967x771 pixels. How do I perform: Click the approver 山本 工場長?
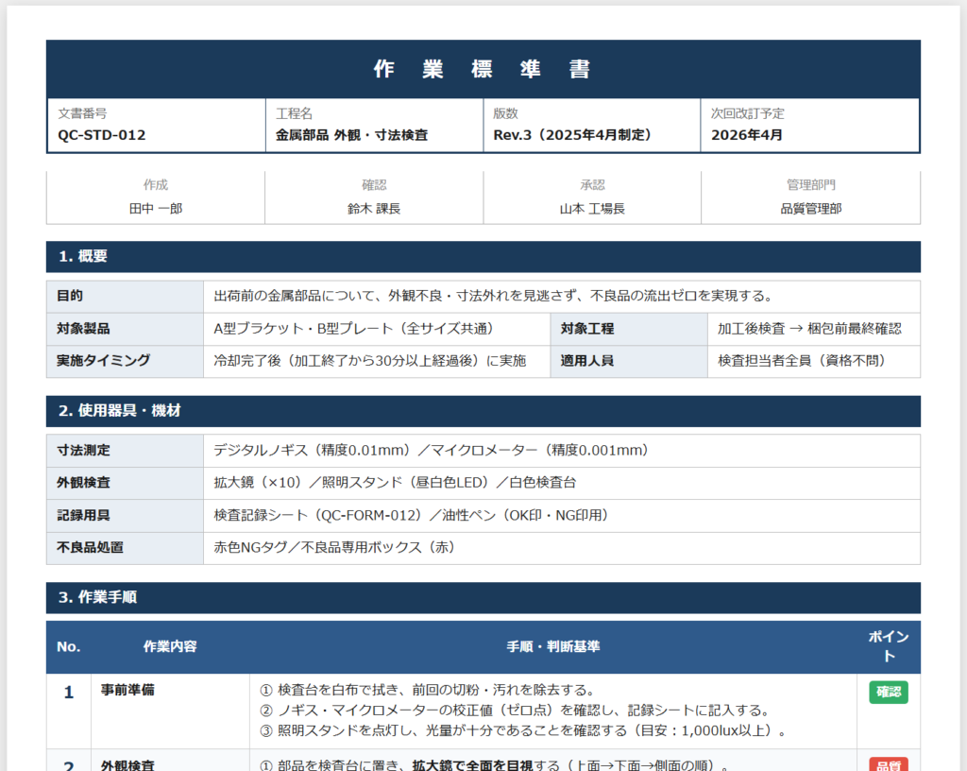(592, 208)
